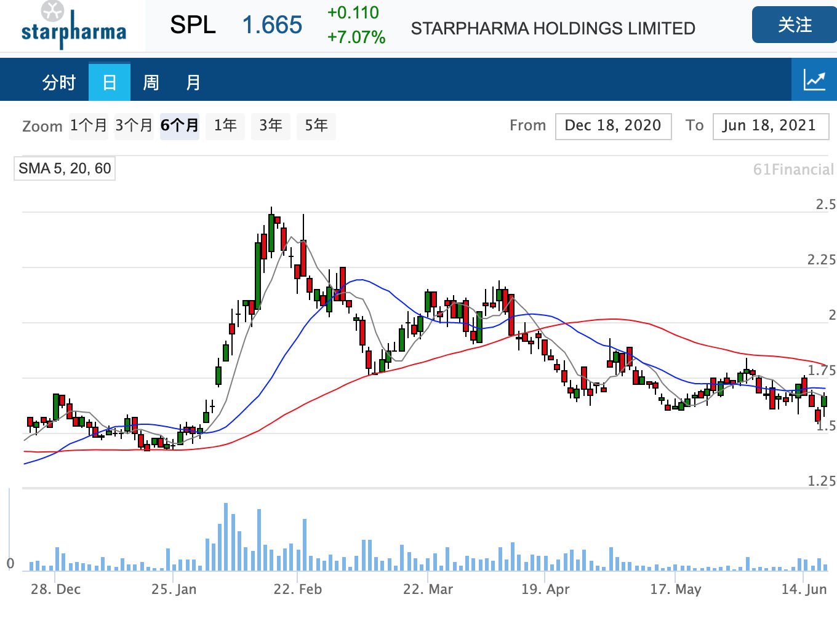The width and height of the screenshot is (837, 621).
Task: Select the 日 daily chart tab
Action: coord(110,82)
